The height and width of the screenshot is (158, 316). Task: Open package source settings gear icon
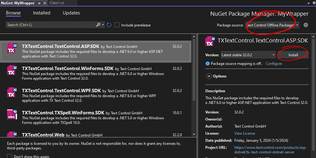(x=306, y=25)
